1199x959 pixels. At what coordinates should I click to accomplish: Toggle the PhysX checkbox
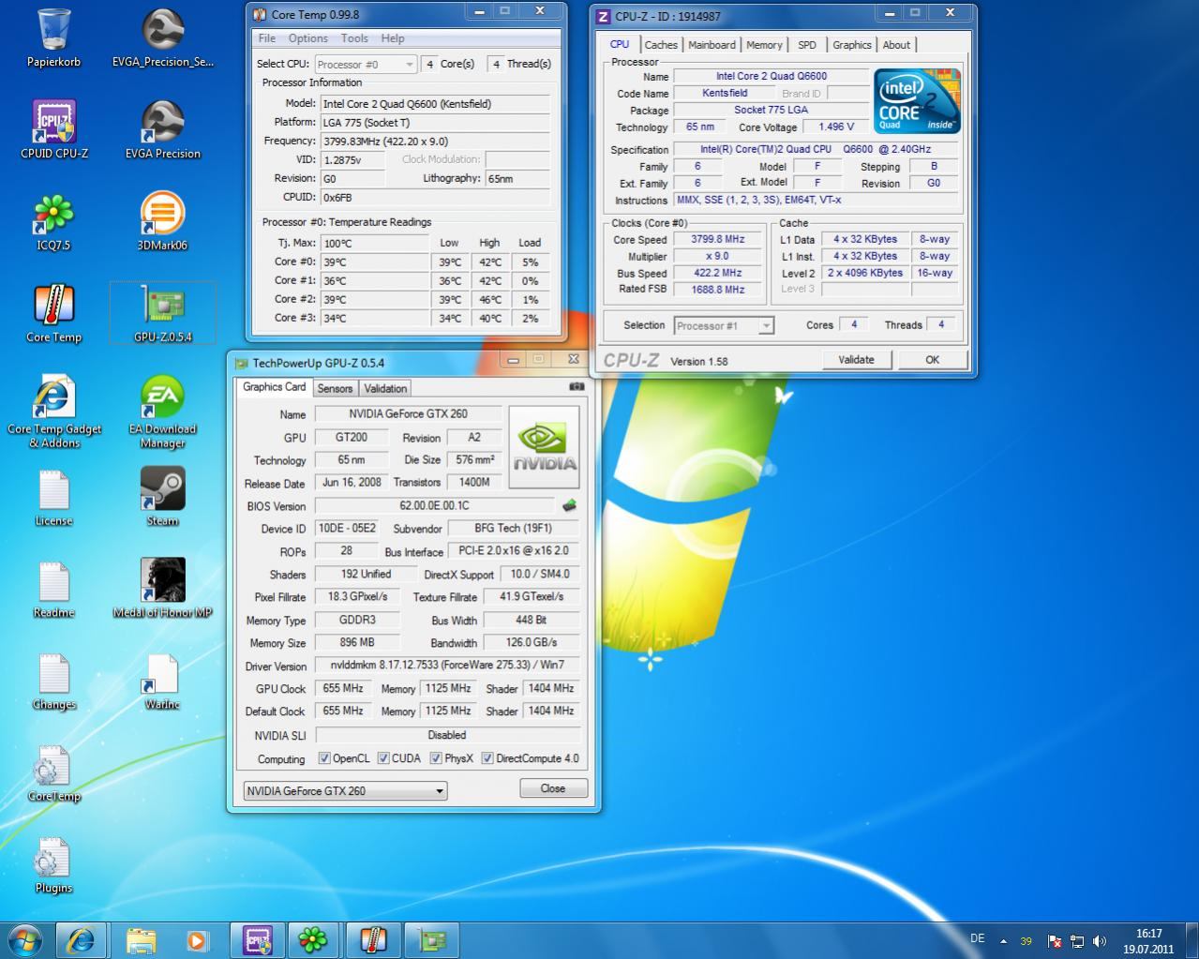[436, 758]
